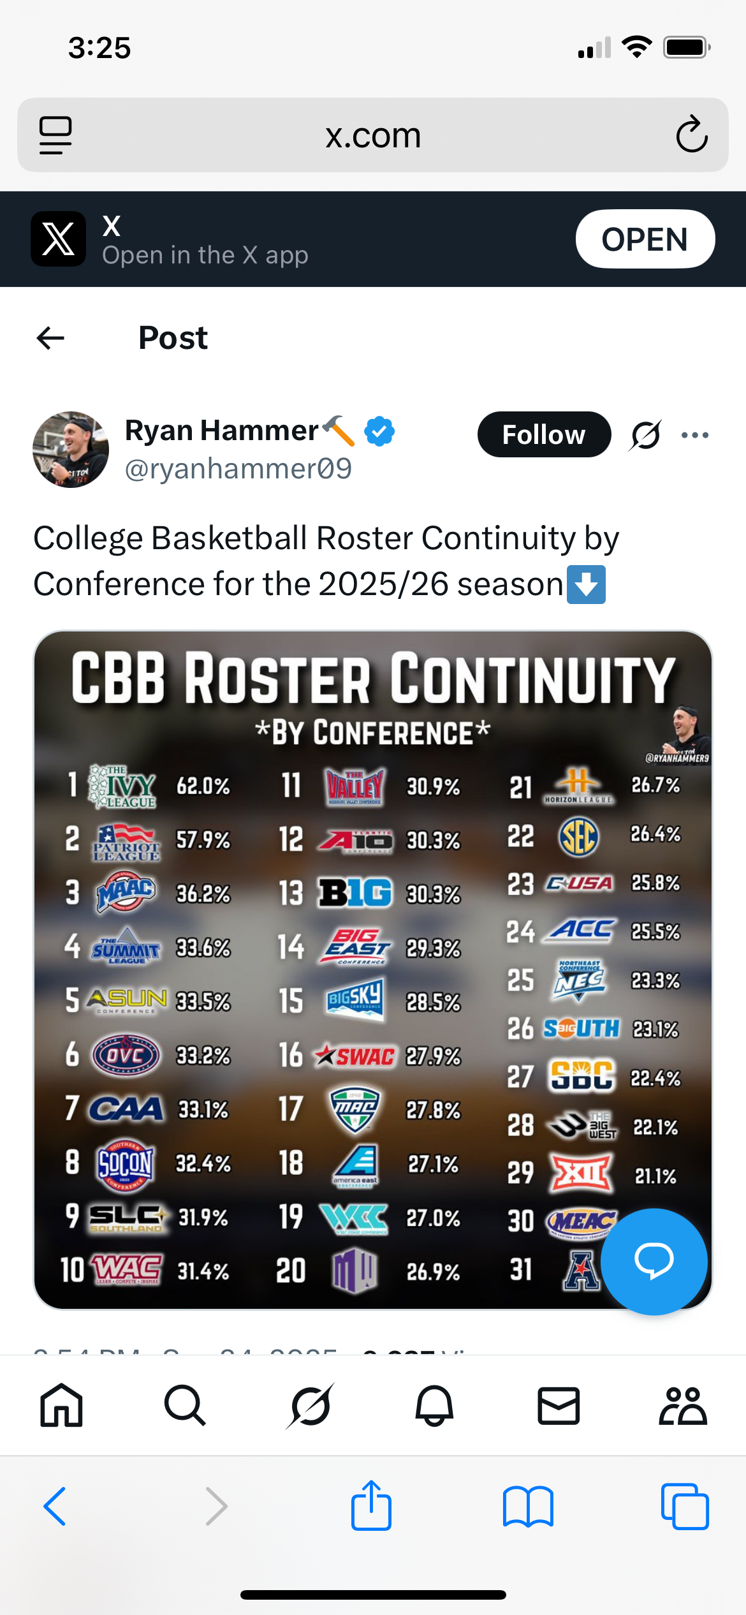Tap the Safari share icon
The image size is (746, 1615).
[371, 1506]
